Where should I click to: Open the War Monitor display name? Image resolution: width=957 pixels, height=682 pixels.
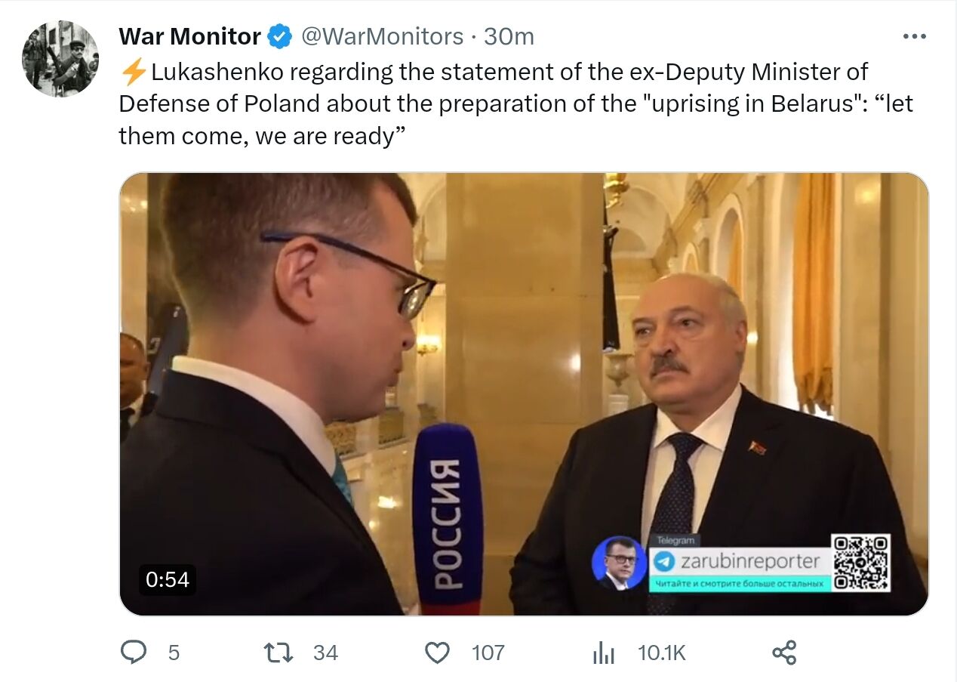tap(190, 35)
